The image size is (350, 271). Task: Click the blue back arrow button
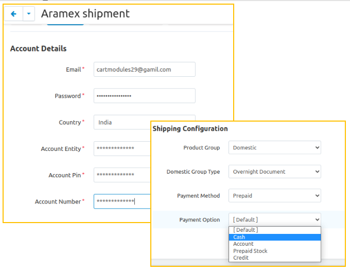(13, 14)
